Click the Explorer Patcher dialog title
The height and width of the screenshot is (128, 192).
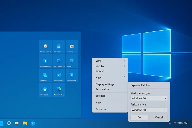pyautogui.click(x=140, y=85)
